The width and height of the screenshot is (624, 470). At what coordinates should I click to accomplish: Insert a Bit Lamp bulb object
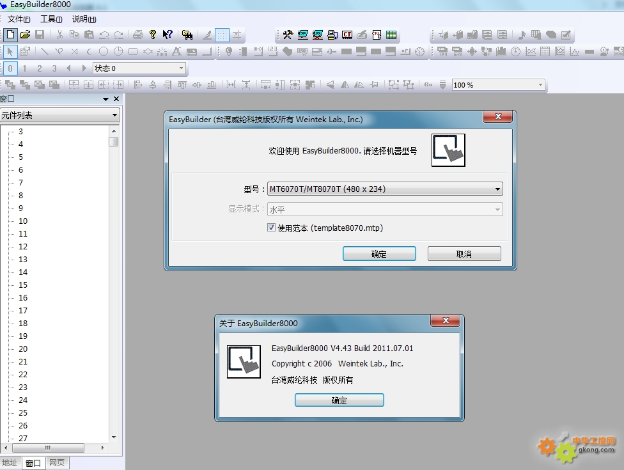tap(229, 52)
